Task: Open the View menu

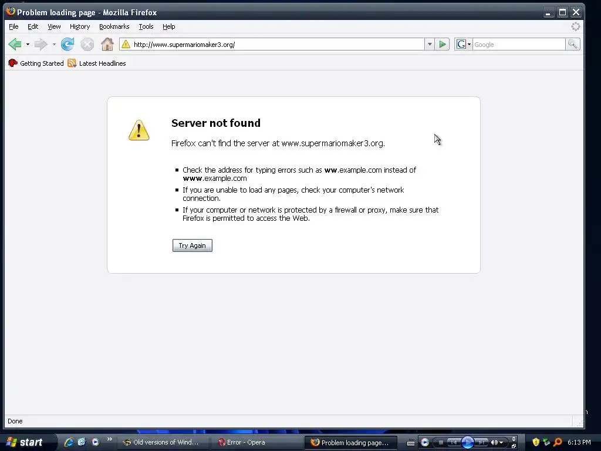Action: [54, 26]
